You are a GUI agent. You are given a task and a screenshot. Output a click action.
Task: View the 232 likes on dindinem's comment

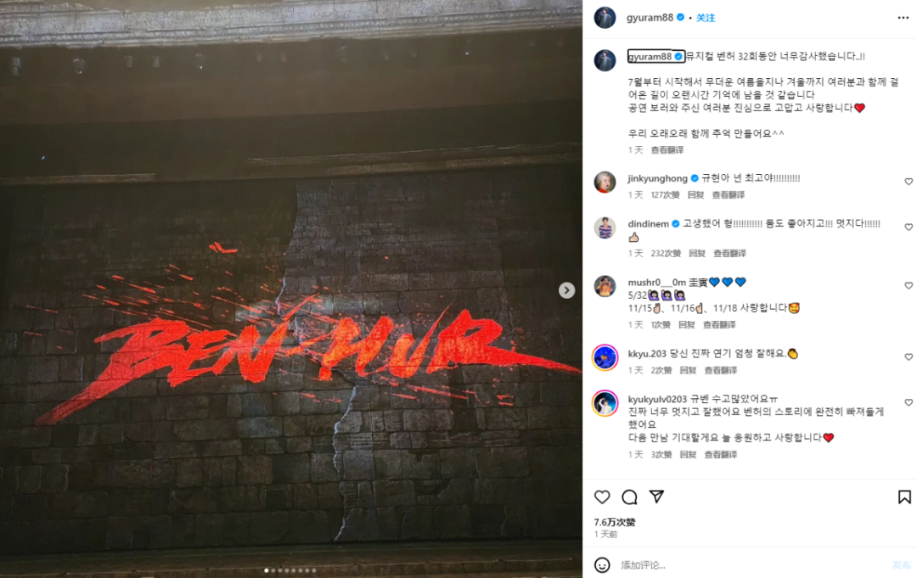click(x=666, y=253)
